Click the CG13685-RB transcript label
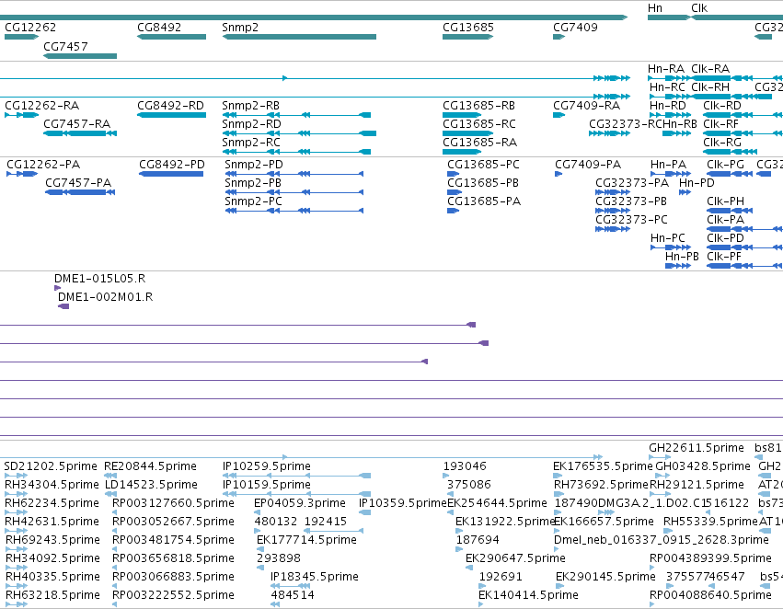783x609 pixels. 478,106
